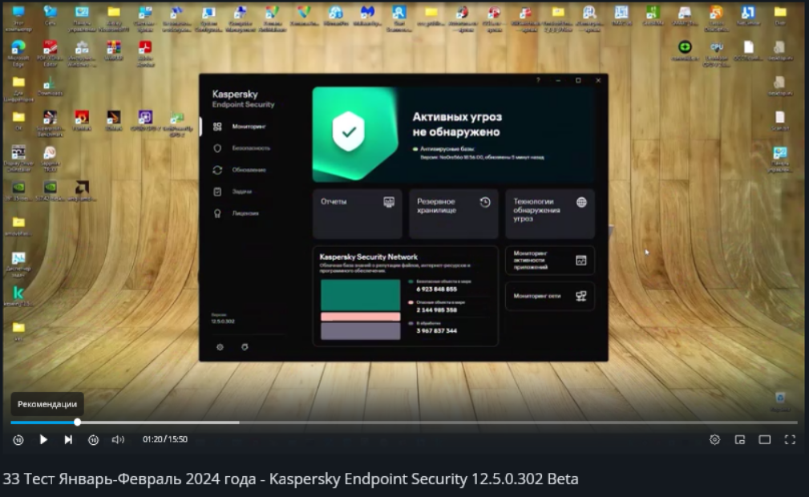Click the gray in-processing objects bar
Image resolution: width=809 pixels, height=497 pixels.
360,331
